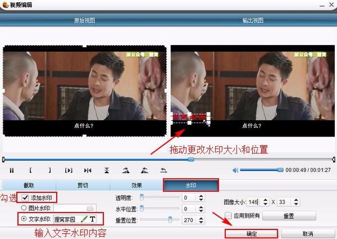Increase 水平位置 value with up arrow
Viewport: 337px width, 239px height.
(x=201, y=207)
